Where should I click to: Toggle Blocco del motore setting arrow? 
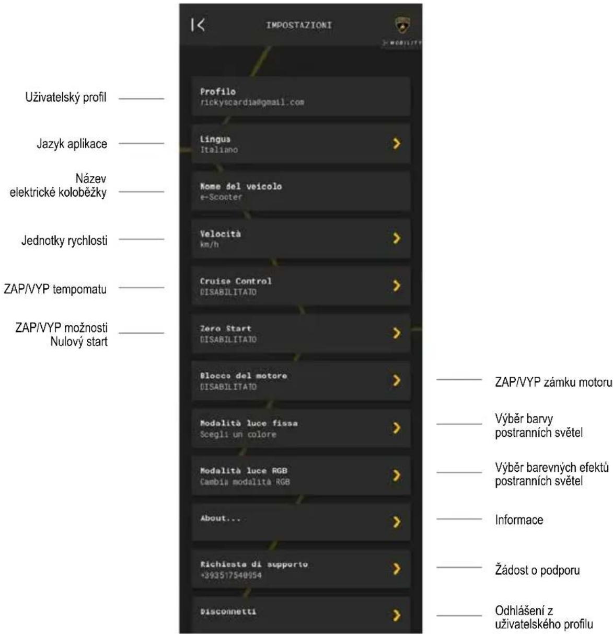point(397,380)
